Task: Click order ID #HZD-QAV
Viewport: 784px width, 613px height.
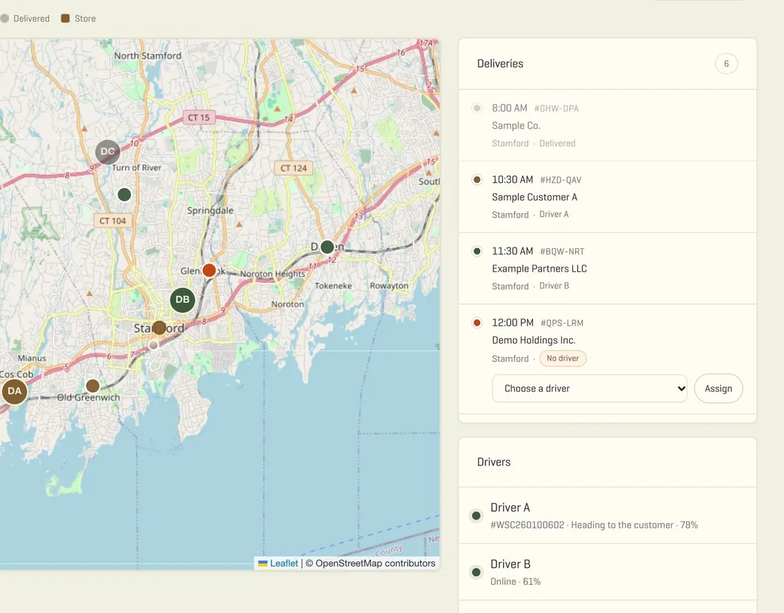Action: point(561,180)
